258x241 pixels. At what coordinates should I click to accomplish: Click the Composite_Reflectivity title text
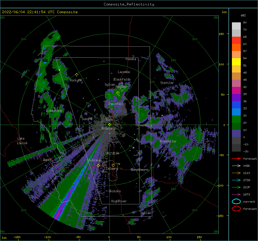click(129, 4)
